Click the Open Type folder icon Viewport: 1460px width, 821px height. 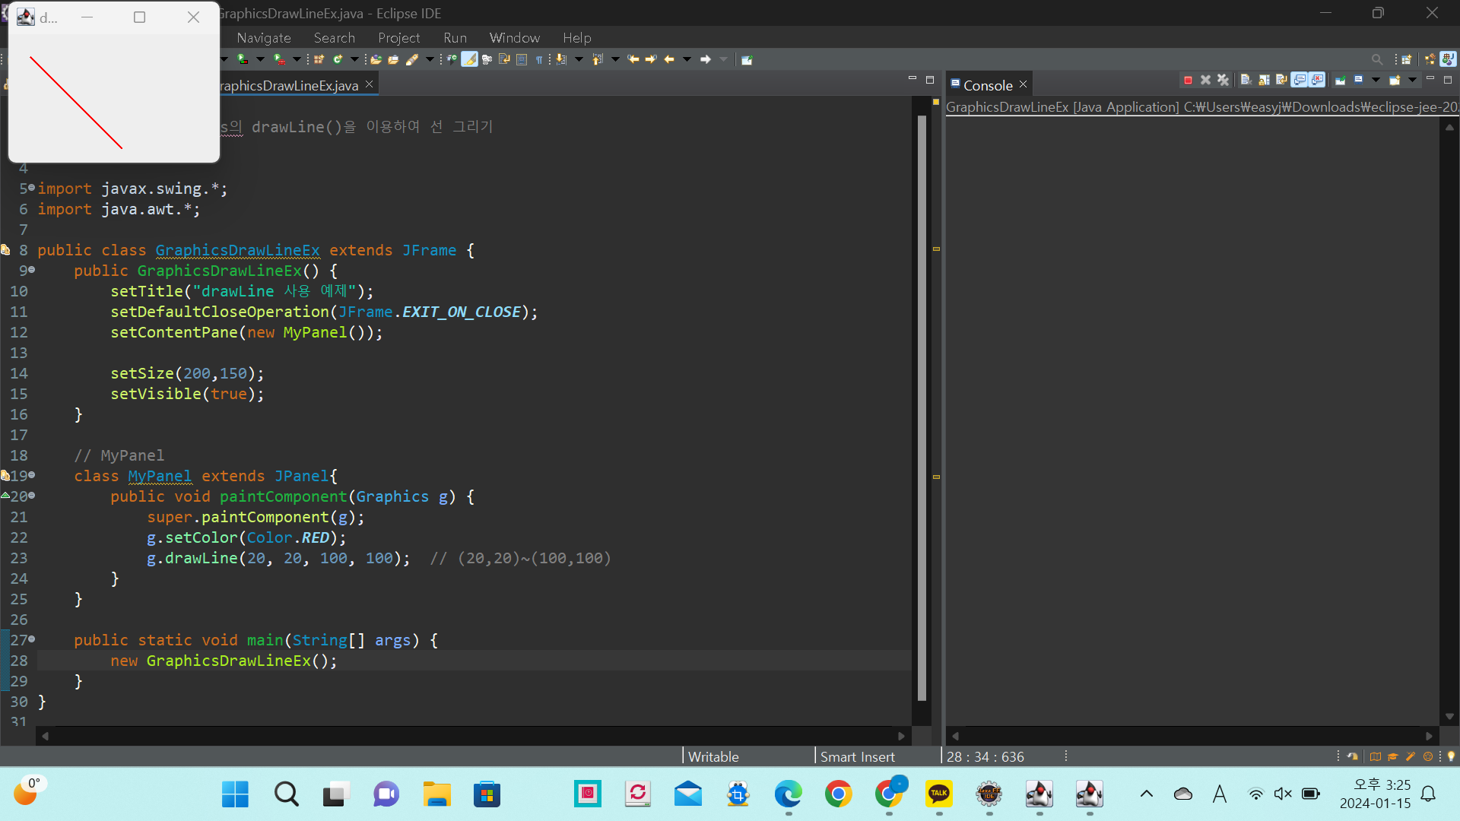coord(376,59)
